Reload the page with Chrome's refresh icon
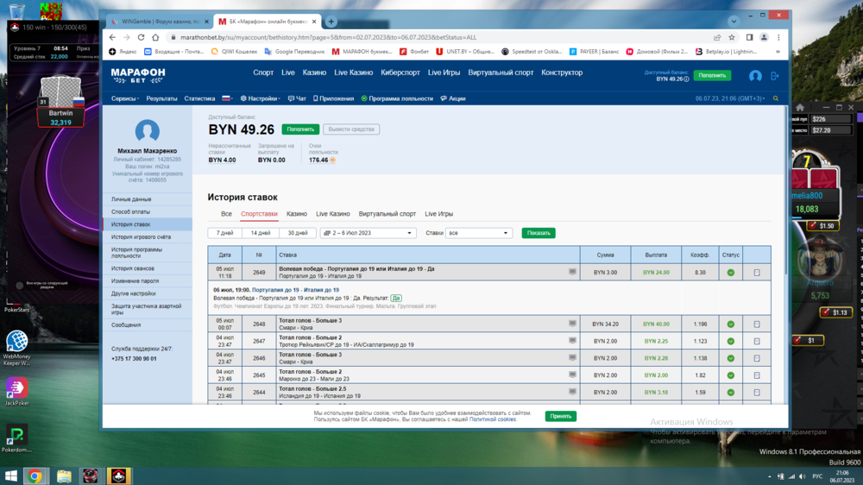 point(141,38)
